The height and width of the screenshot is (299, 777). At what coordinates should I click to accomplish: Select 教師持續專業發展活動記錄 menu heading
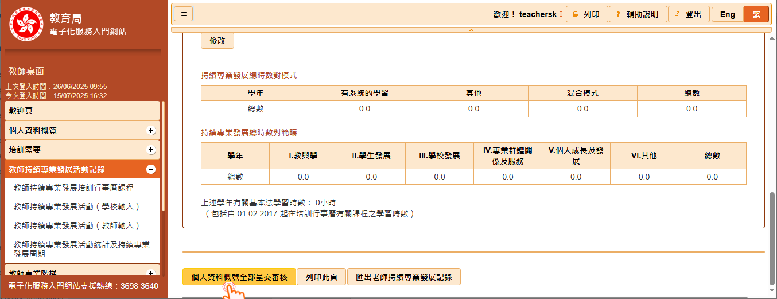(82, 169)
